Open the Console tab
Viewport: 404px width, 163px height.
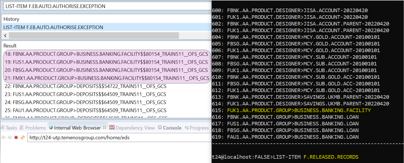170,128
